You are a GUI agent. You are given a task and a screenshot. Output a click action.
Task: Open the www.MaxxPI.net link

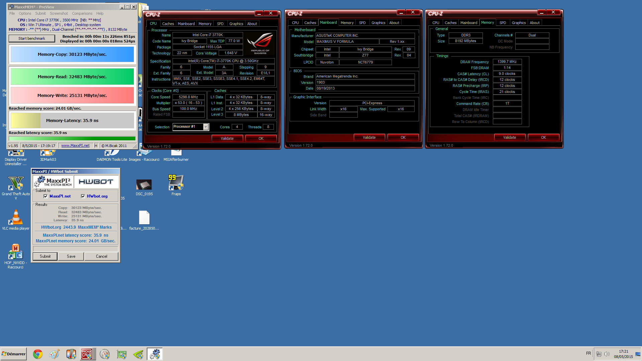pos(75,146)
